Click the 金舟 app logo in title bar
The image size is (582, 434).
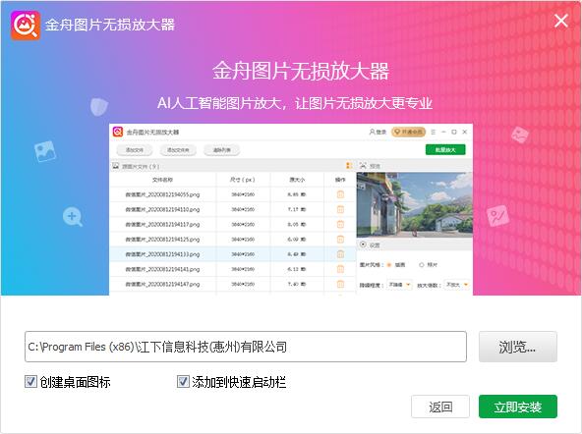pos(26,25)
